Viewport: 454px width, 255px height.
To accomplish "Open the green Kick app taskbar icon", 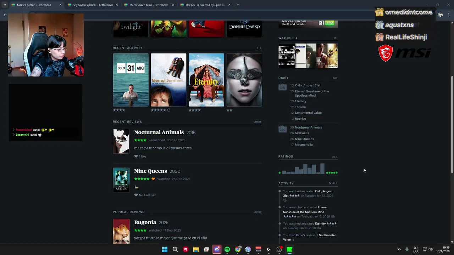I will pyautogui.click(x=289, y=249).
